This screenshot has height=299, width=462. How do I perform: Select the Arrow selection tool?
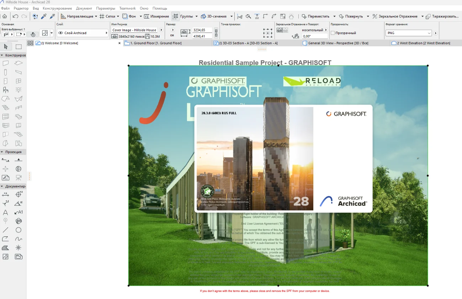[x=6, y=47]
